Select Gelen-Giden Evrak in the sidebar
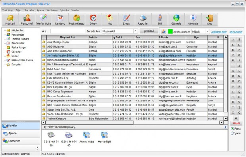 coord(22,60)
